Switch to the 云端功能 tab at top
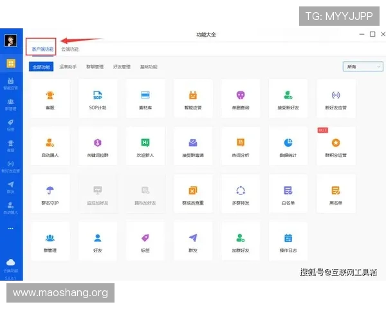The width and height of the screenshot is (386, 309). (69, 49)
